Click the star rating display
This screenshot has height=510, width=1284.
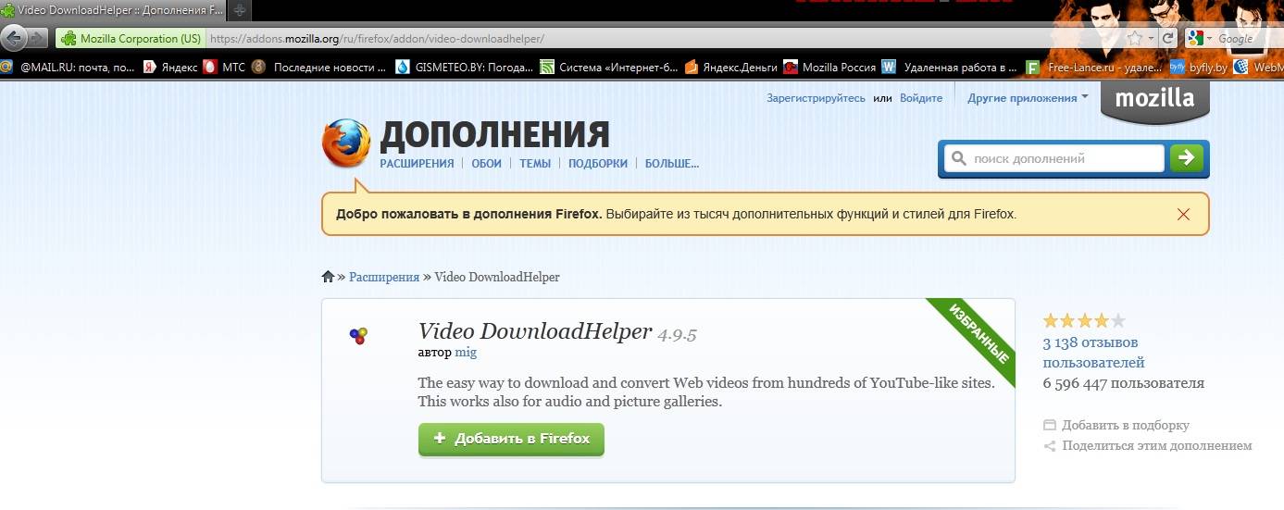[1084, 321]
